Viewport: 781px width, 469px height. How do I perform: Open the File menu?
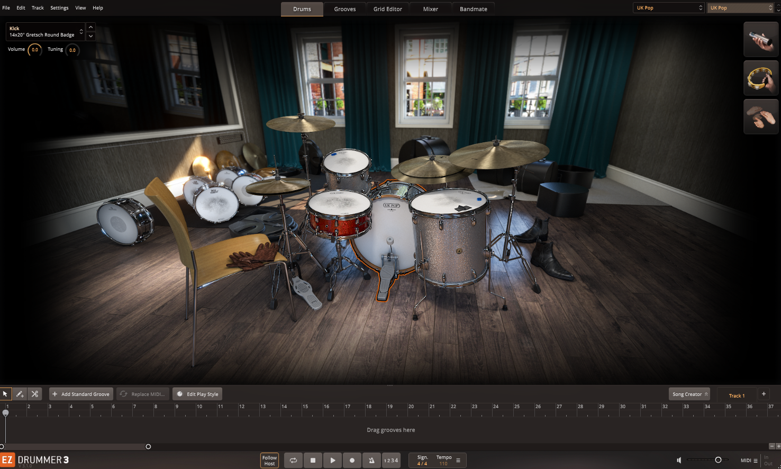pyautogui.click(x=6, y=8)
